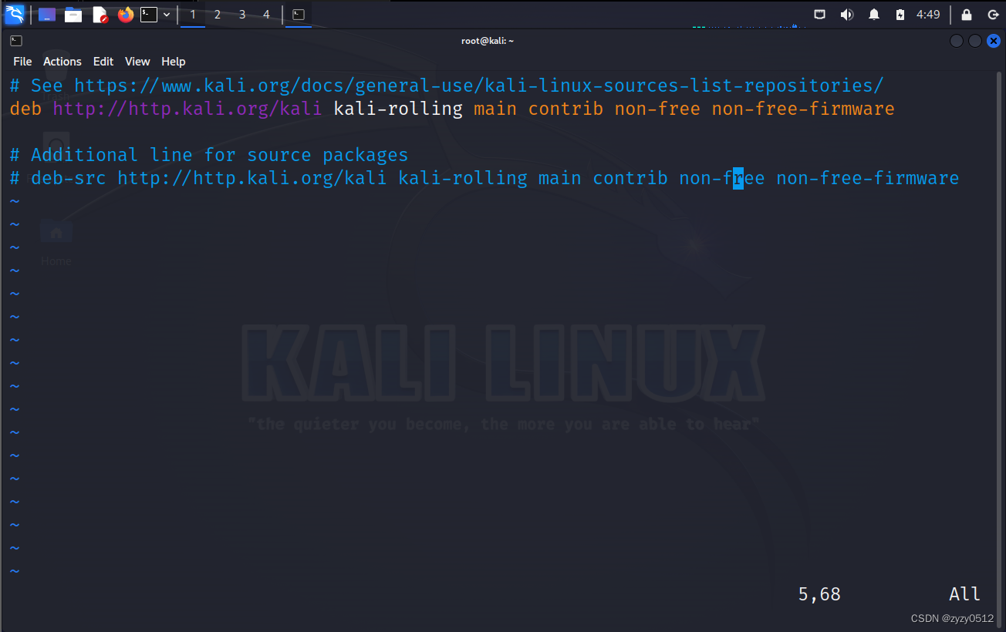The height and width of the screenshot is (632, 1006).
Task: Switch to workspace 2
Action: click(x=218, y=15)
